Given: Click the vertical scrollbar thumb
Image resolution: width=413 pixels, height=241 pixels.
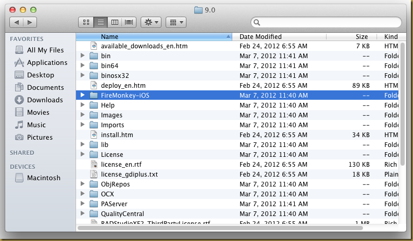Looking at the screenshot, I should point(402,104).
